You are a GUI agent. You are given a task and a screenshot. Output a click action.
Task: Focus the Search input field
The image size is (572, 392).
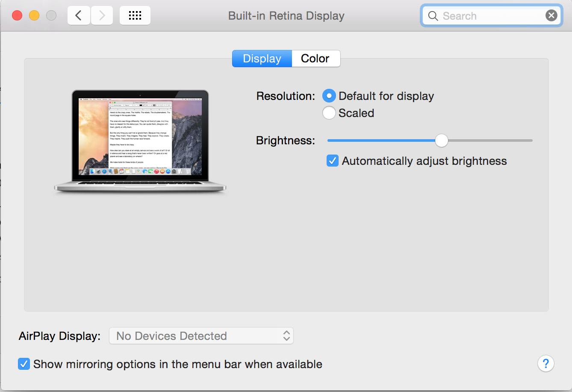492,16
